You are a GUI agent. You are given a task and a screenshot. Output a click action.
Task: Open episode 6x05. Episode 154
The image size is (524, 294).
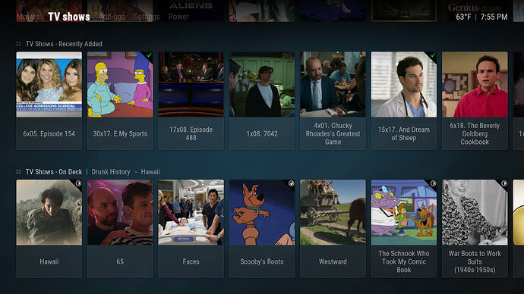click(49, 101)
